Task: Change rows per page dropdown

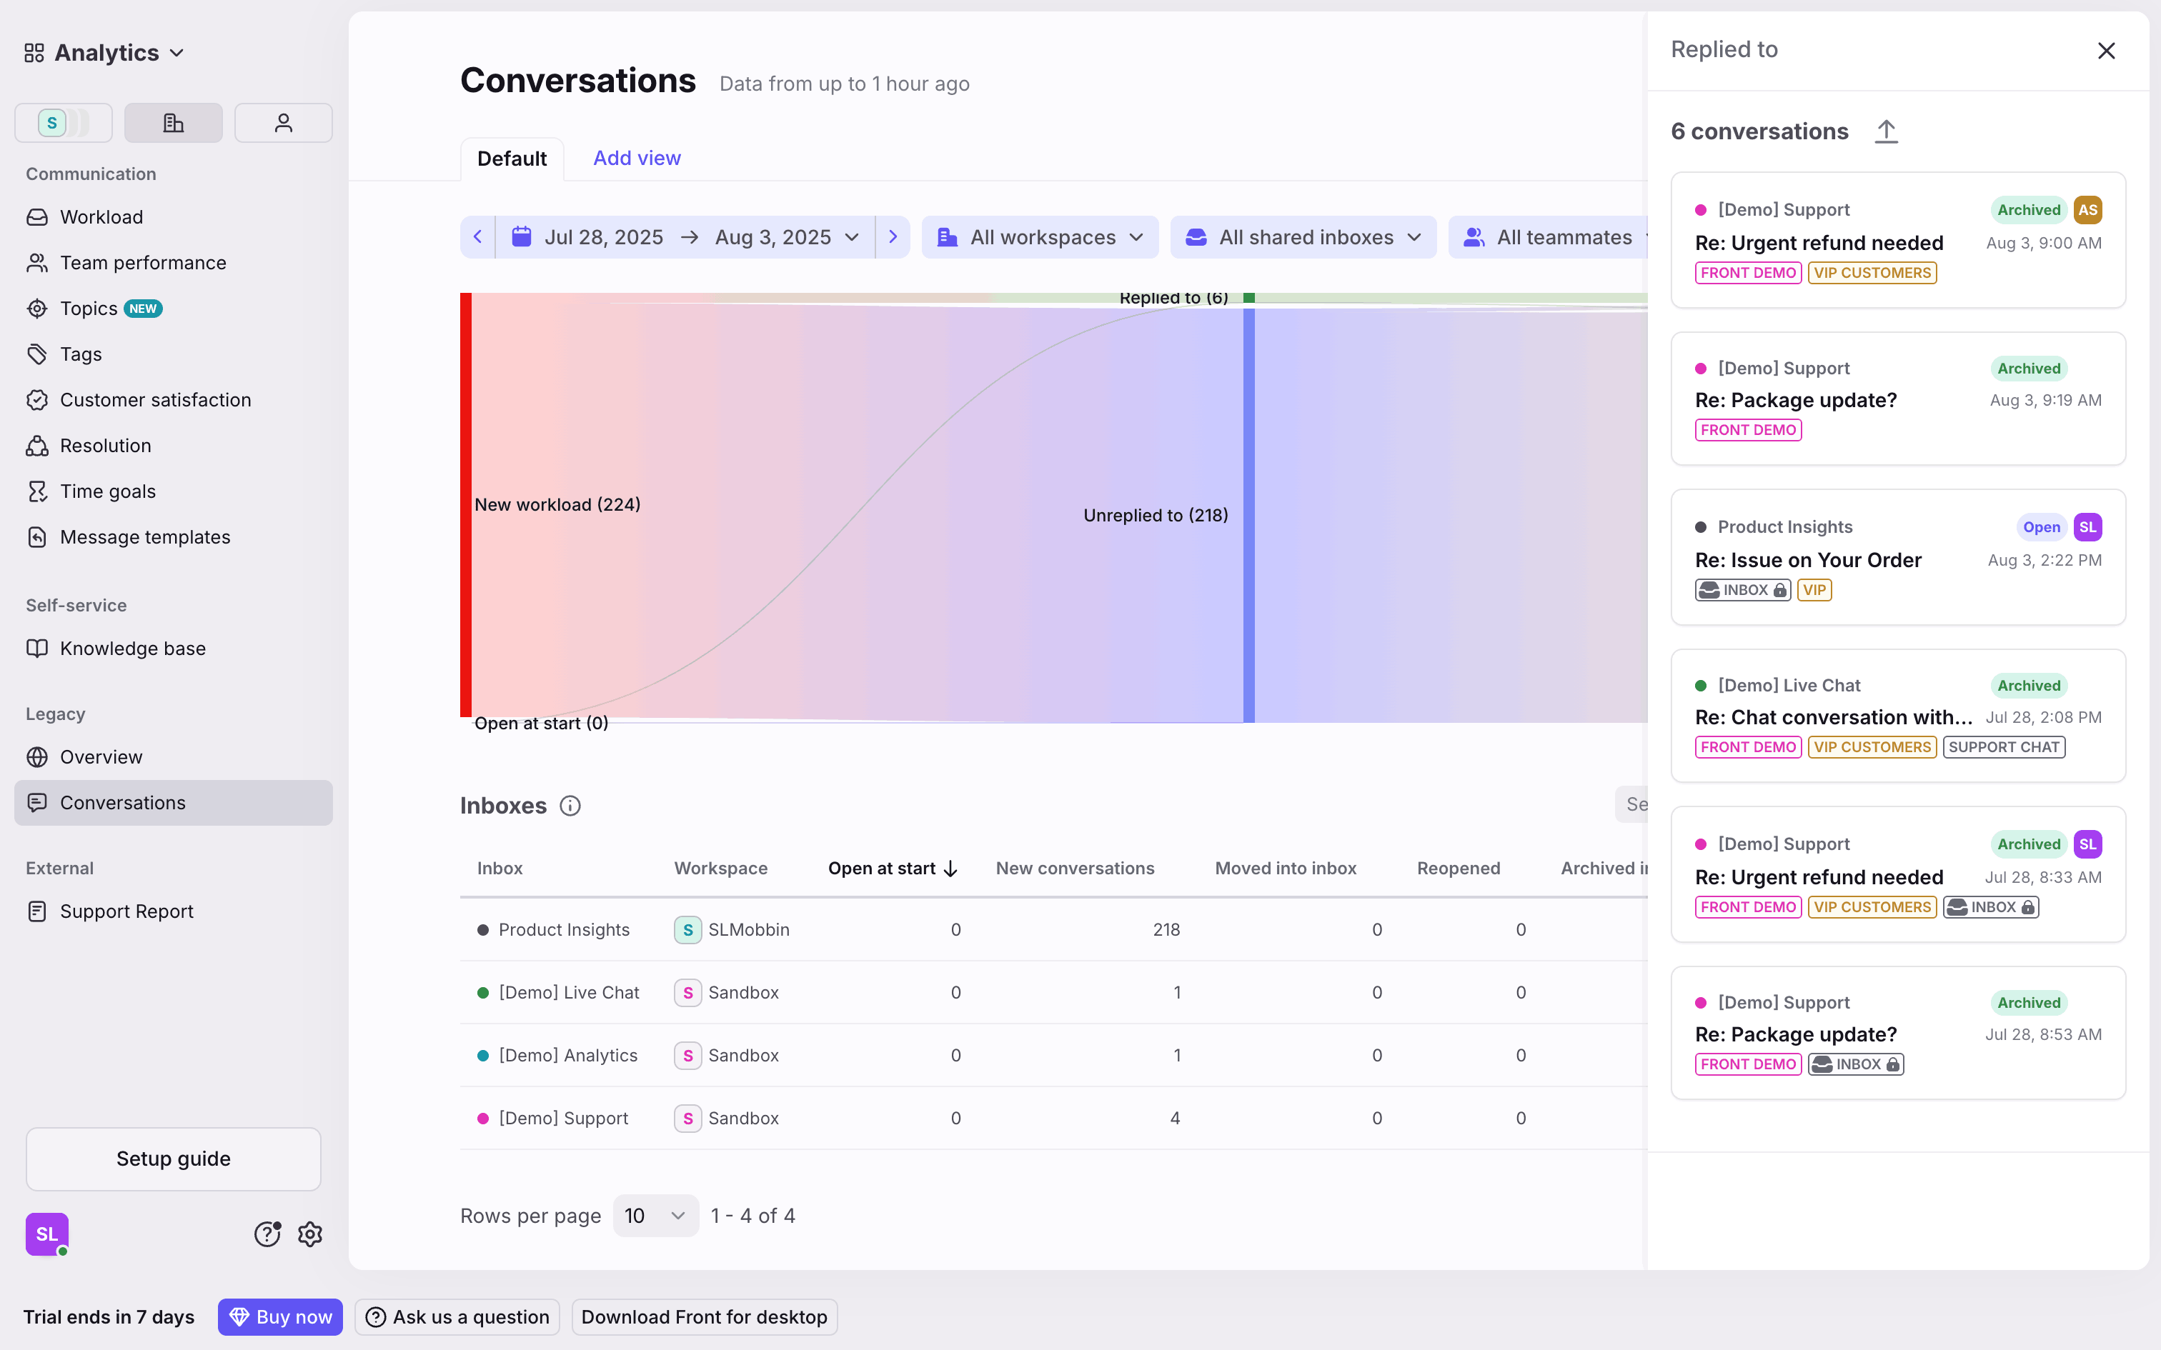Action: tap(655, 1215)
